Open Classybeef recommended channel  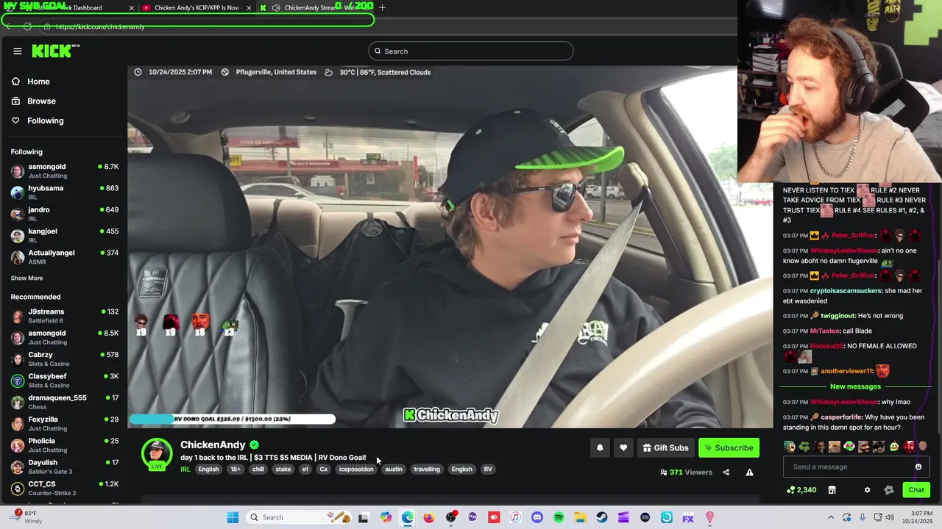tap(64, 381)
